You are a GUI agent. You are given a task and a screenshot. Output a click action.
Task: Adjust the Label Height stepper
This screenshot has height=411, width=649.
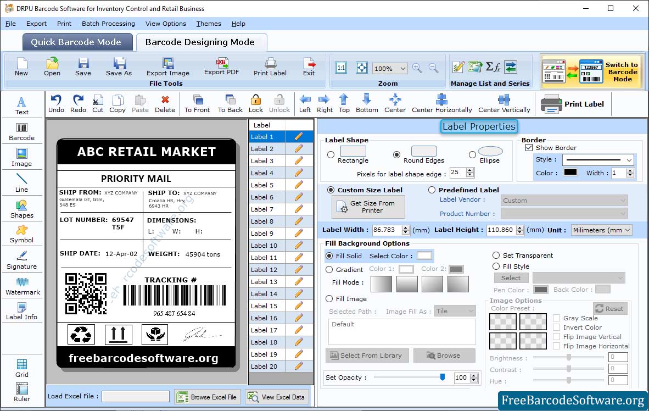(520, 230)
